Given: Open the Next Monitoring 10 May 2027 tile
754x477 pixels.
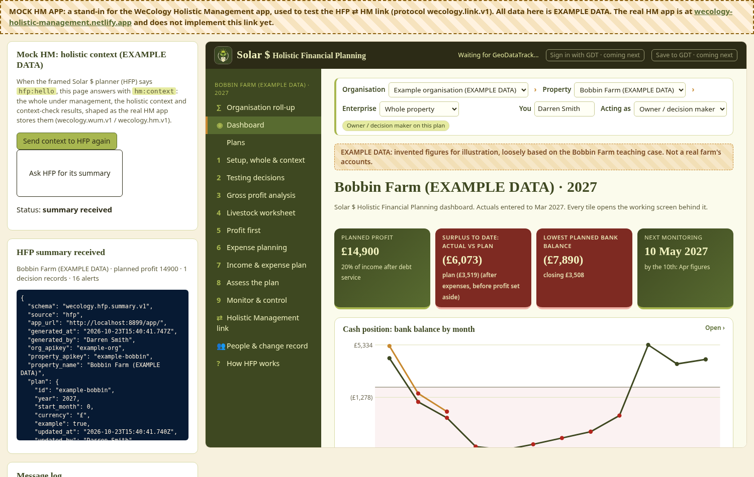Looking at the screenshot, I should click(x=686, y=268).
